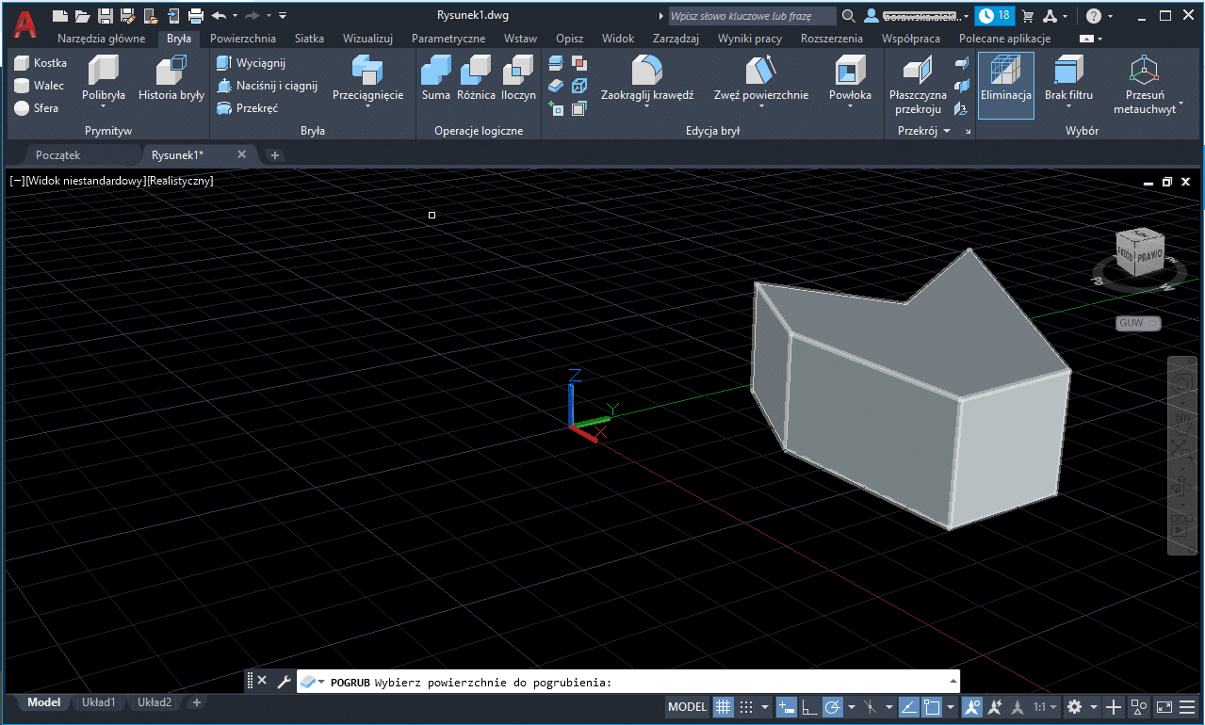This screenshot has height=725, width=1205.
Task: Switch to the Powierzchnia ribbon tab
Action: click(x=243, y=39)
